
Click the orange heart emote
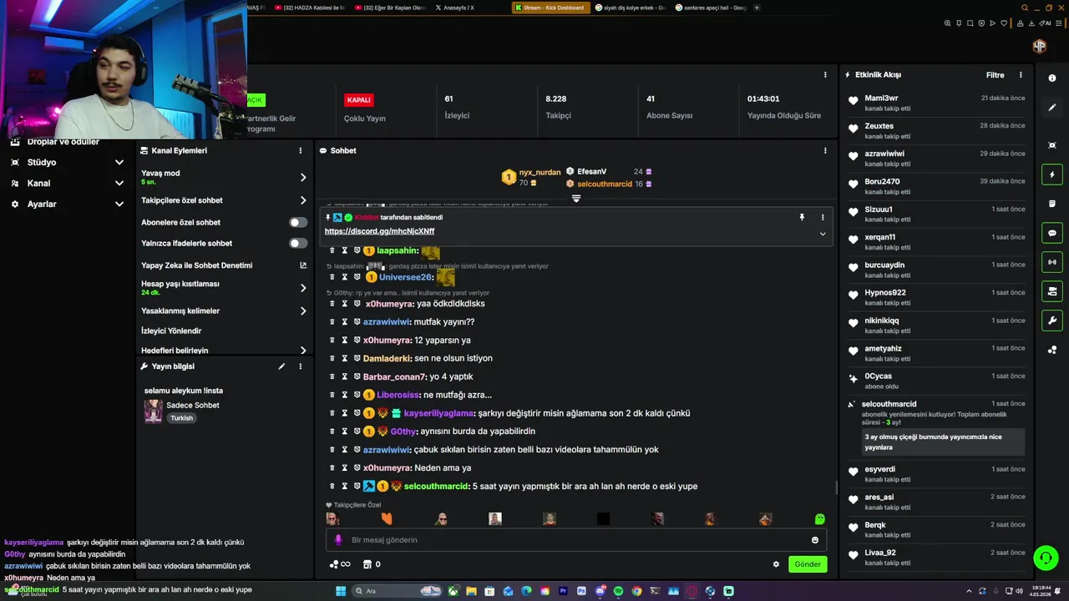[x=387, y=519]
